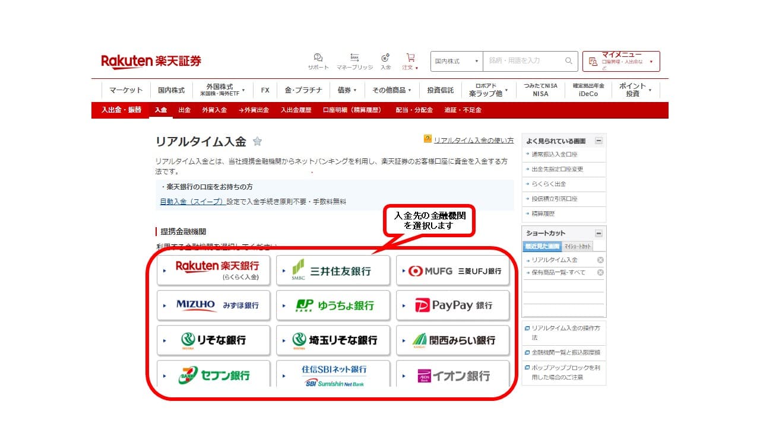Open the iDeCo menu item
Viewport: 760px width, 427px height.
[x=588, y=90]
